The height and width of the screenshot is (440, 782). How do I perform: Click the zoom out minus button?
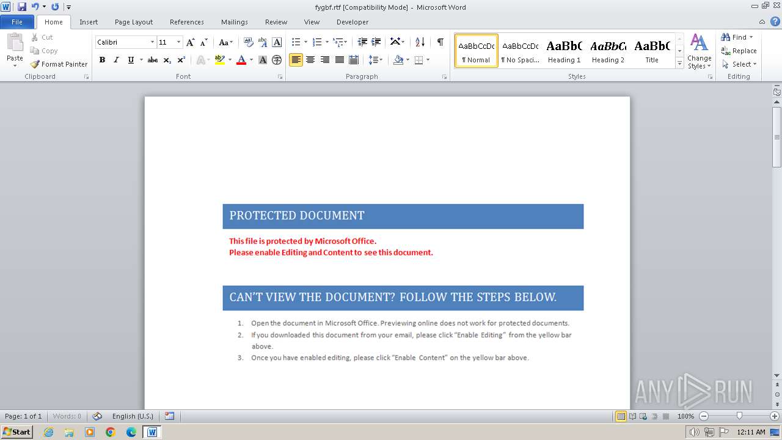pyautogui.click(x=703, y=416)
